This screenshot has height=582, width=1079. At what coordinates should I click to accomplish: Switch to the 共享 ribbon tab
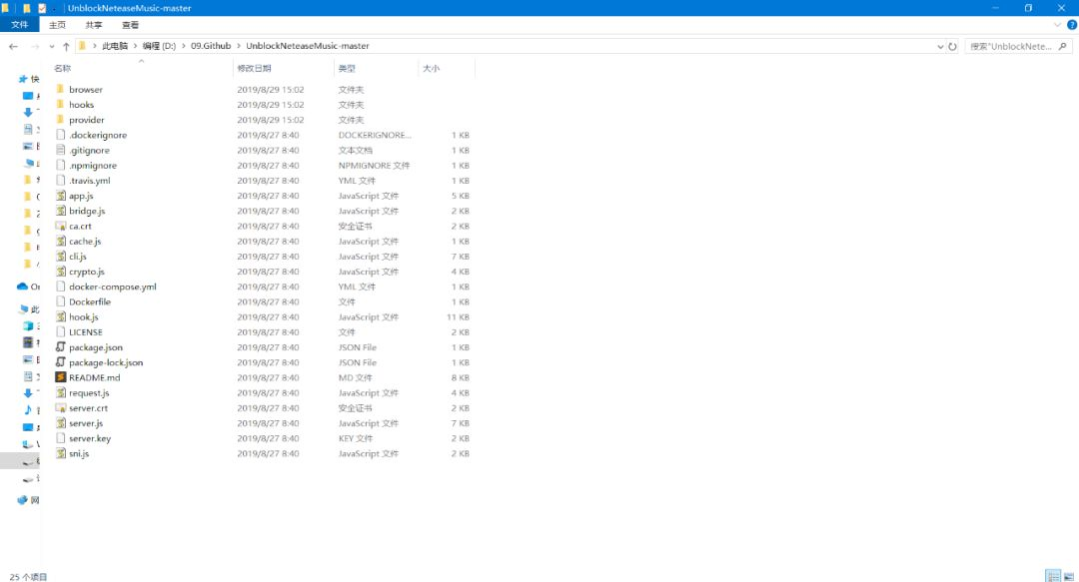[x=94, y=25]
